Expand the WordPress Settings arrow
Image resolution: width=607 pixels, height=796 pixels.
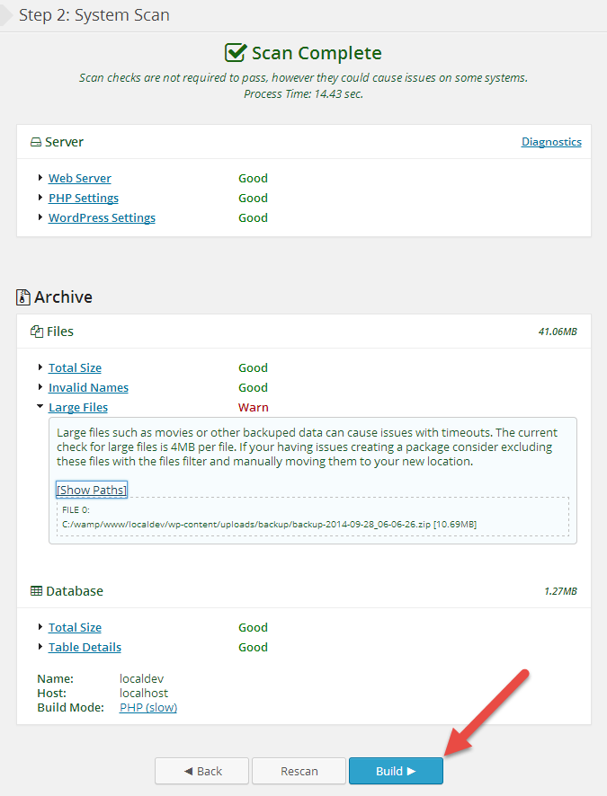point(40,217)
